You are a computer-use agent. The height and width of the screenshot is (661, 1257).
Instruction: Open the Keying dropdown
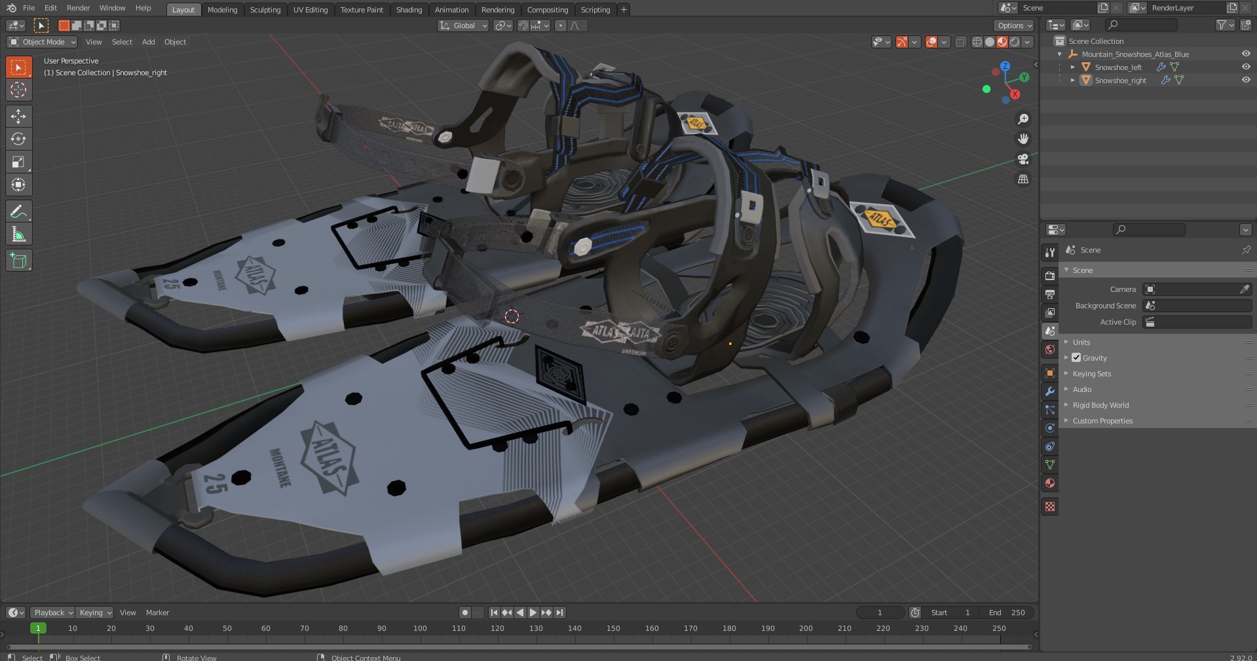95,613
